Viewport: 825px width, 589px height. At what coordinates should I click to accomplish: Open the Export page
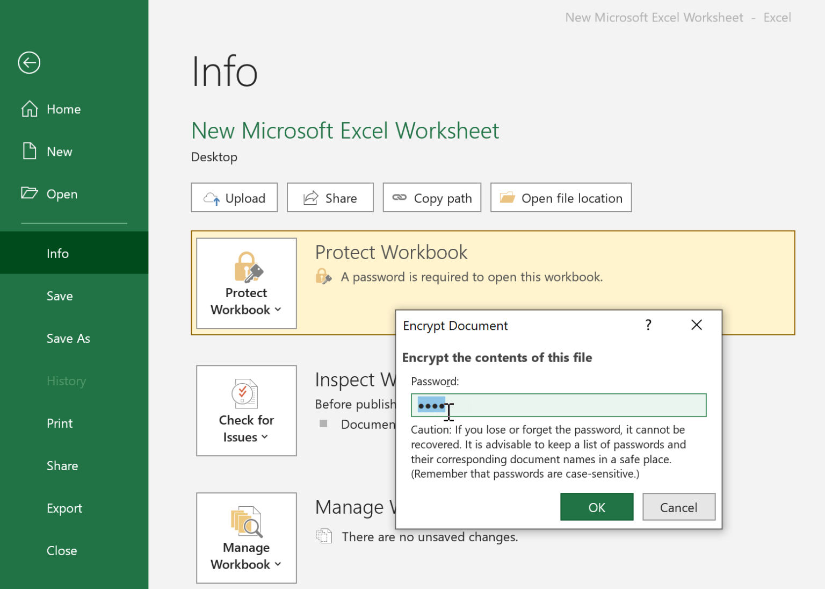74,508
